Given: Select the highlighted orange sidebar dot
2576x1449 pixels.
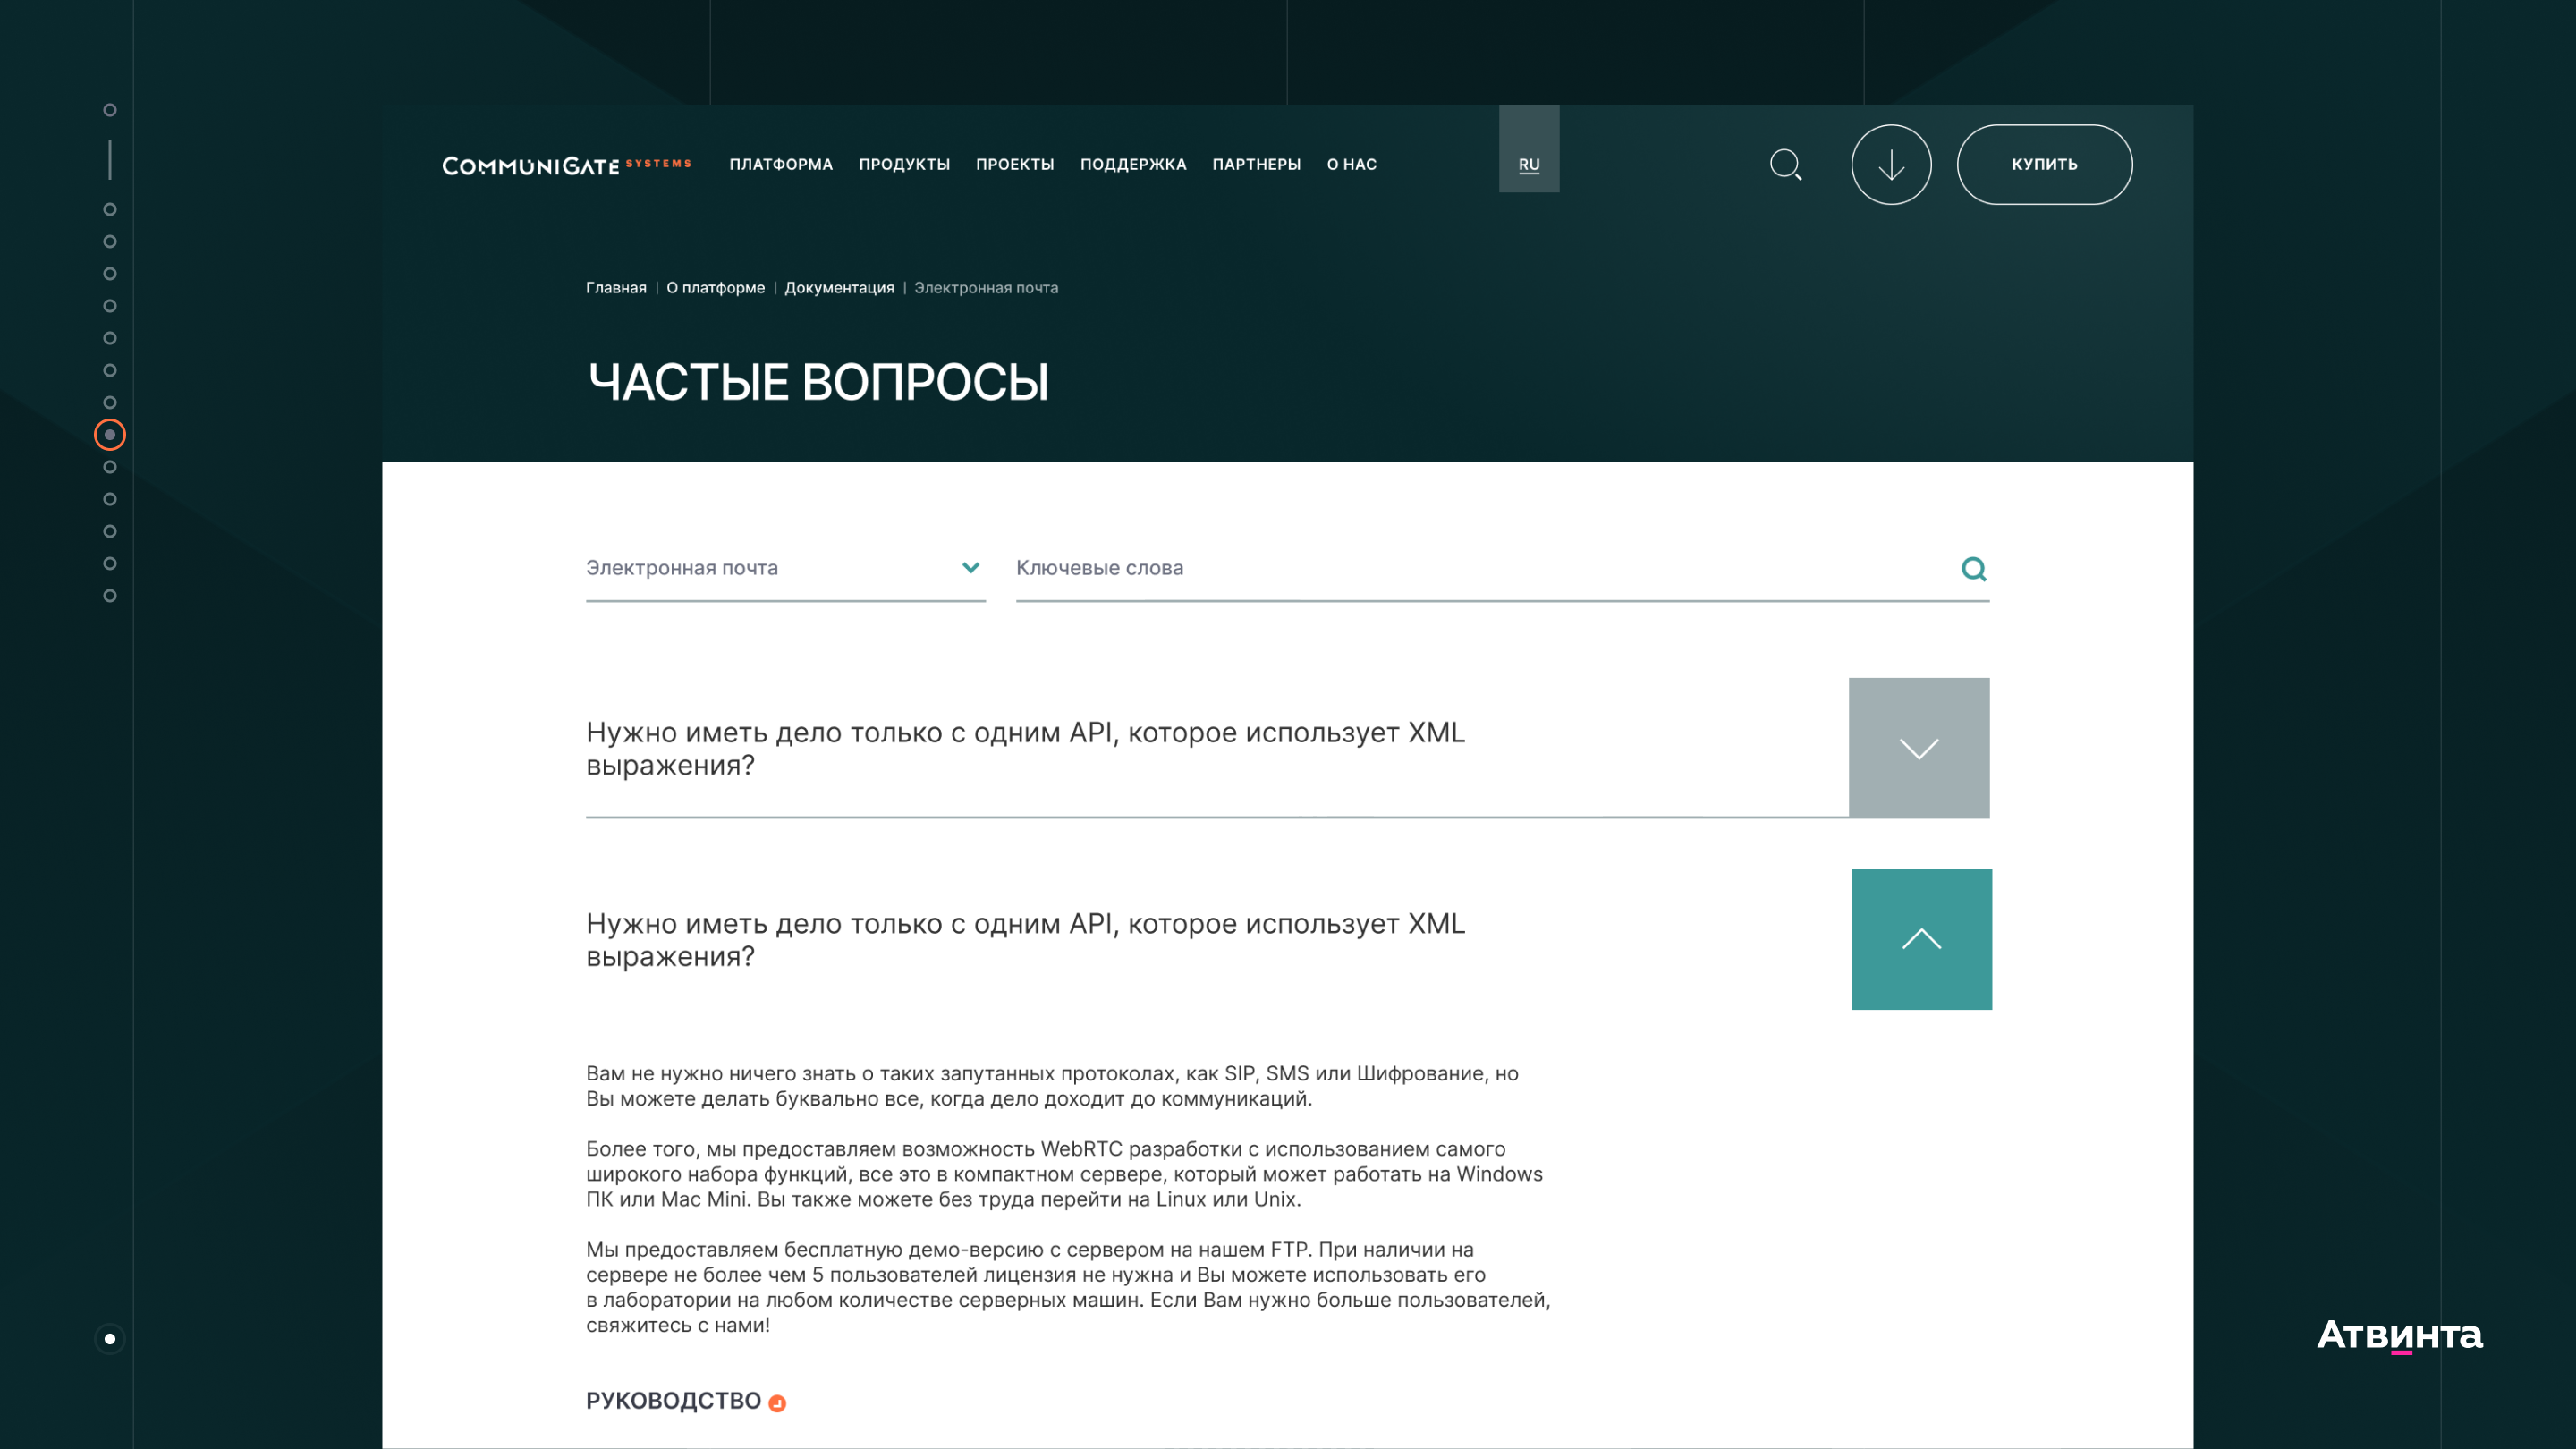Looking at the screenshot, I should [x=110, y=435].
